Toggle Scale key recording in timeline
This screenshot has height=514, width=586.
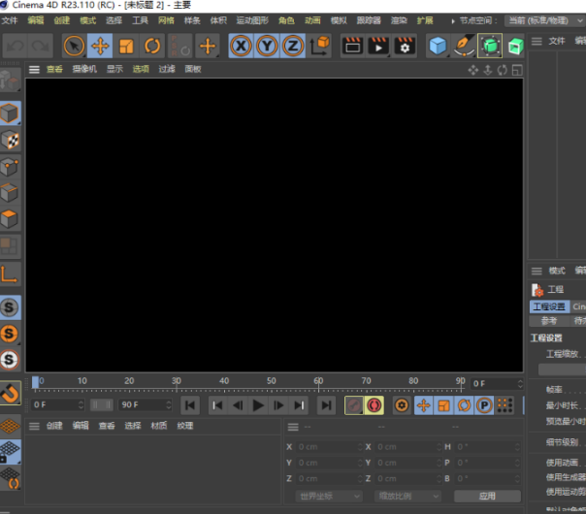[444, 405]
